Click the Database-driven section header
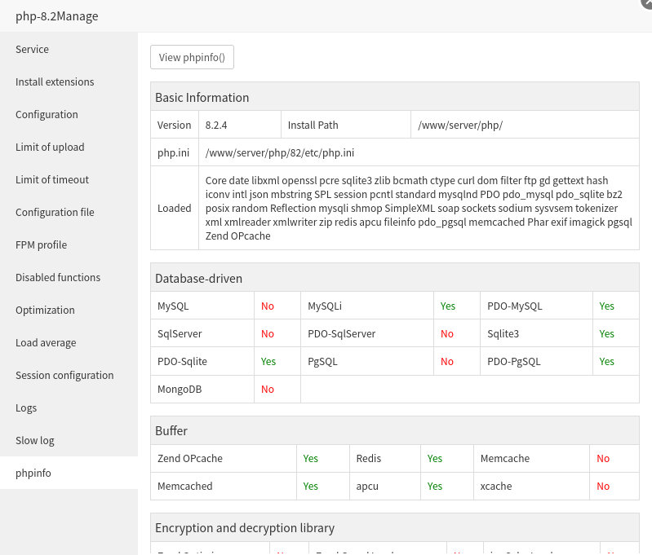 click(199, 279)
